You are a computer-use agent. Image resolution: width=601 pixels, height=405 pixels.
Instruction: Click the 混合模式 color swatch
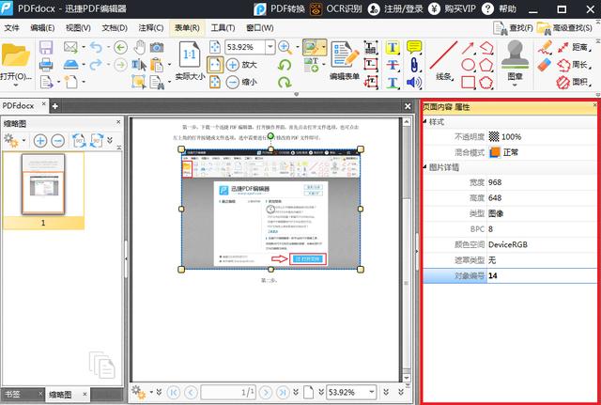point(495,152)
